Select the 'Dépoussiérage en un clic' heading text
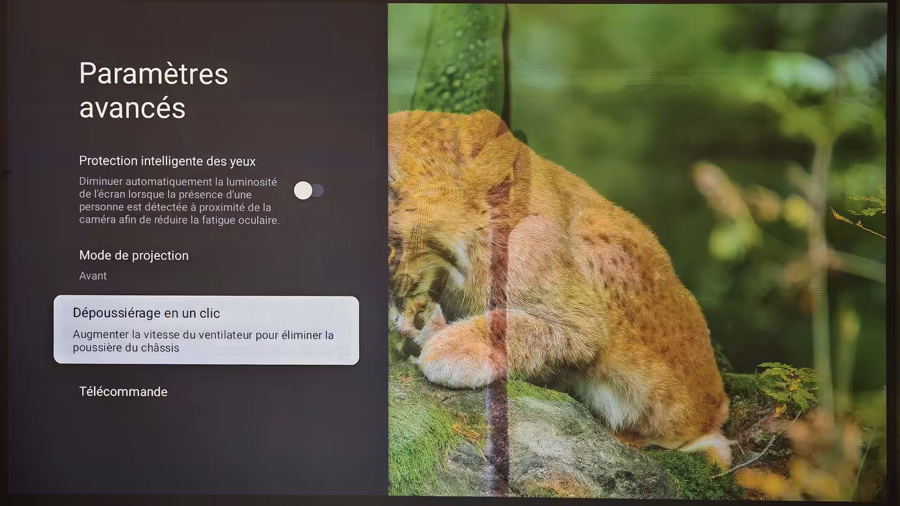The width and height of the screenshot is (900, 506). (x=146, y=313)
